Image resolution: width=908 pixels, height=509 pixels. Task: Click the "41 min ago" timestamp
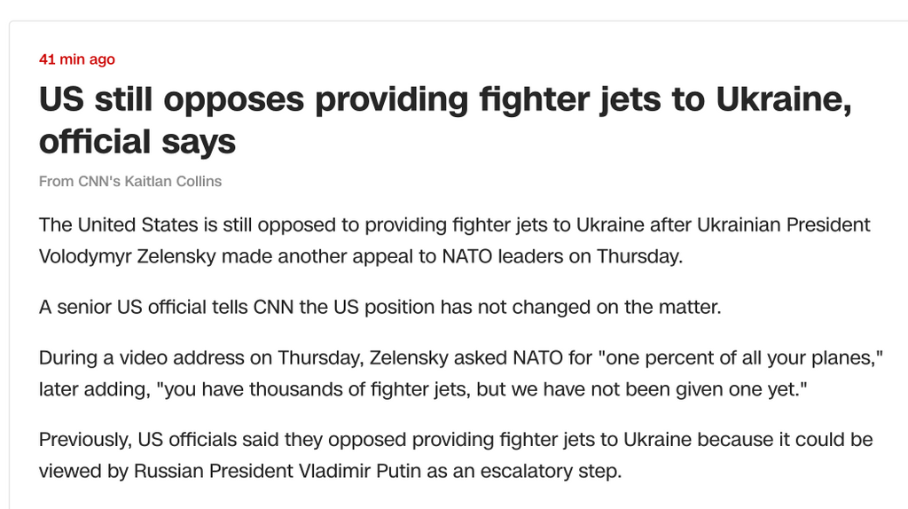click(77, 59)
